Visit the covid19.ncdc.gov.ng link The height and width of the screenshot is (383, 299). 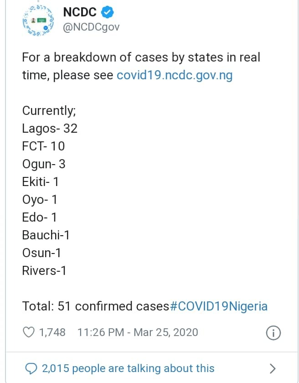[x=175, y=75]
